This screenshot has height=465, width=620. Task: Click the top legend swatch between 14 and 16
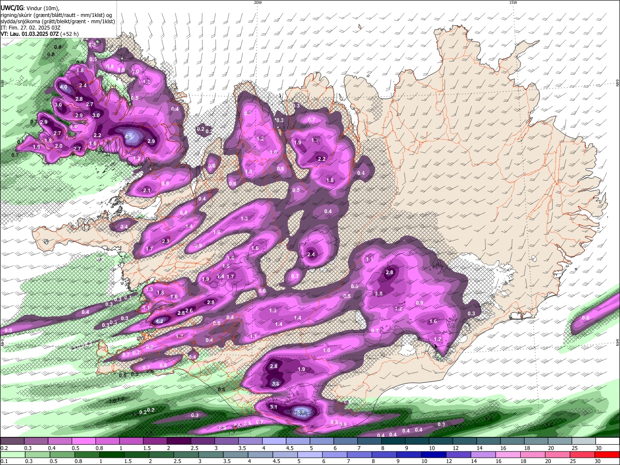pos(488,441)
